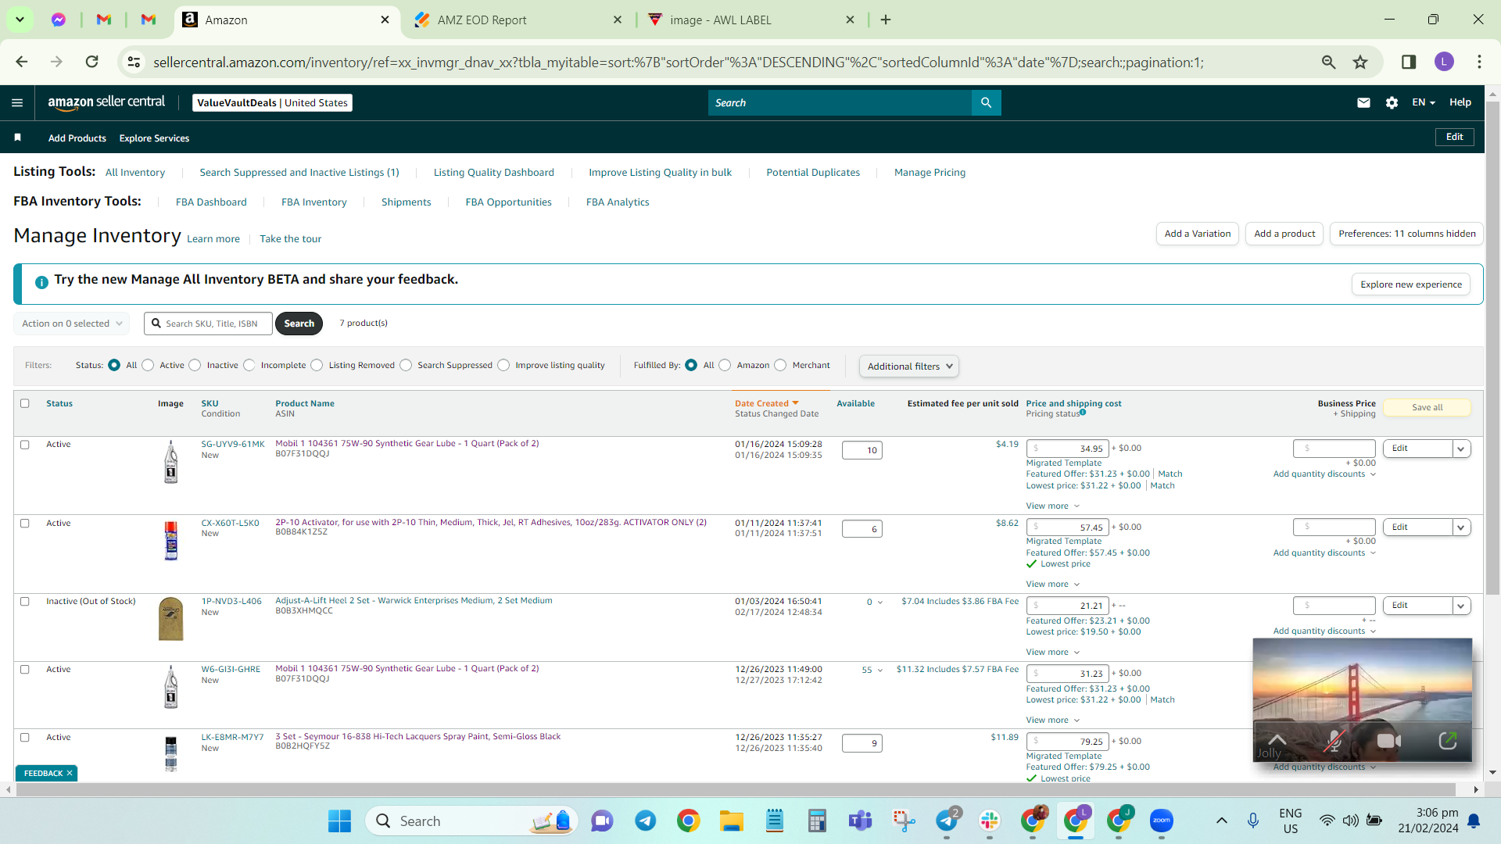
Task: Toggle video camera in Zoom mini window
Action: pos(1388,741)
